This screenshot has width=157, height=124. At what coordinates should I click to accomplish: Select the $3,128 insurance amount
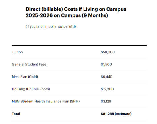pyautogui.click(x=106, y=101)
